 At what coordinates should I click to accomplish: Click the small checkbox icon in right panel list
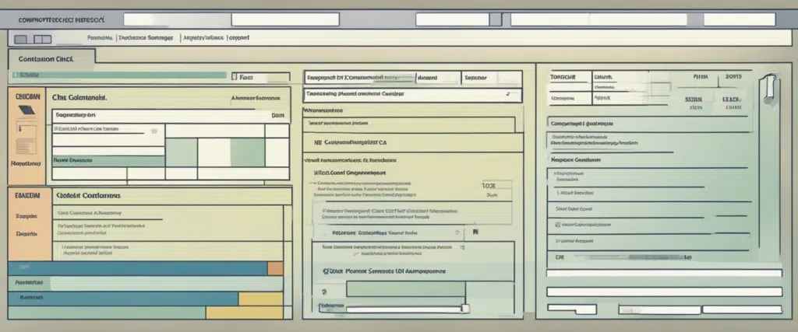coord(558,224)
